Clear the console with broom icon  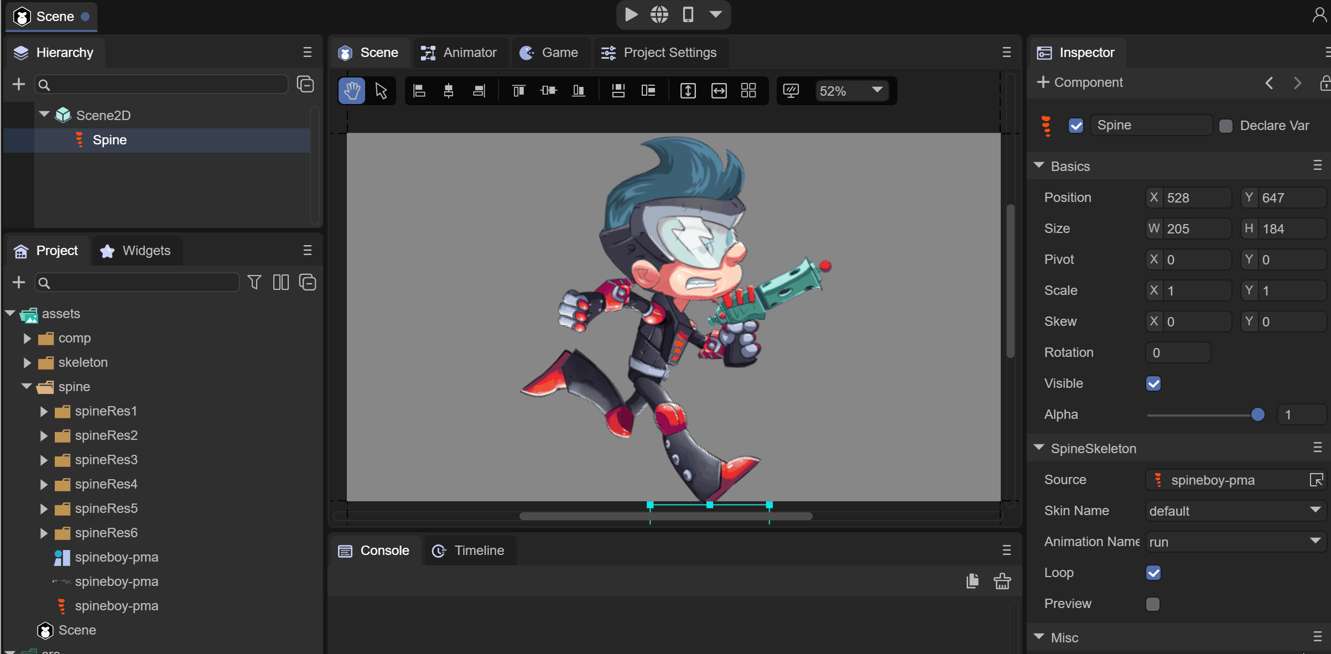pos(1002,581)
